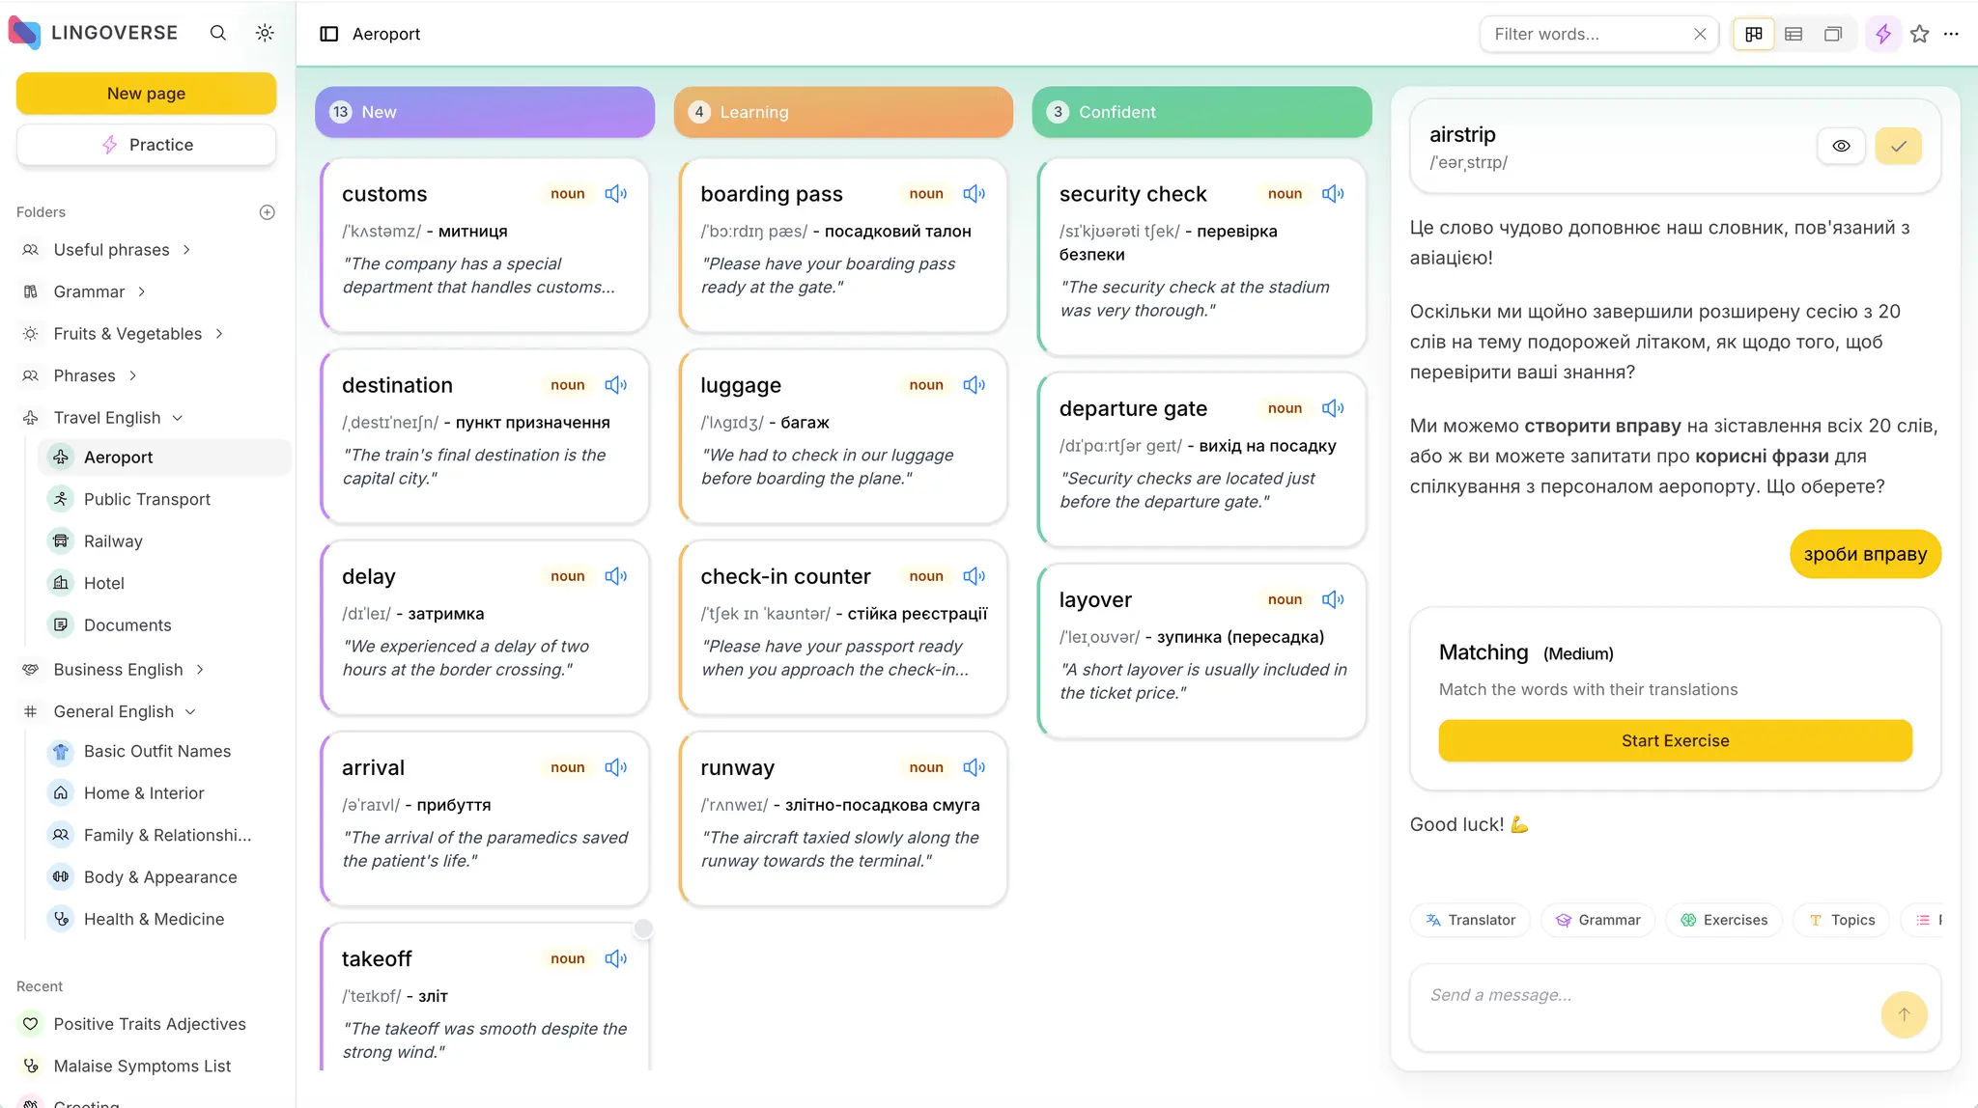Play audio for luggage
The image size is (1978, 1108).
[x=975, y=385]
